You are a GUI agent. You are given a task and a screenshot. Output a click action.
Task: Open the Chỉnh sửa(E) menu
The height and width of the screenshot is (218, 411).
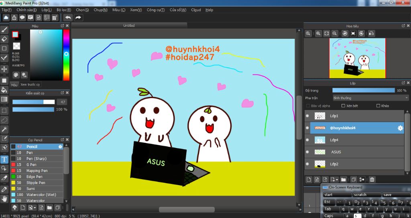(x=26, y=10)
